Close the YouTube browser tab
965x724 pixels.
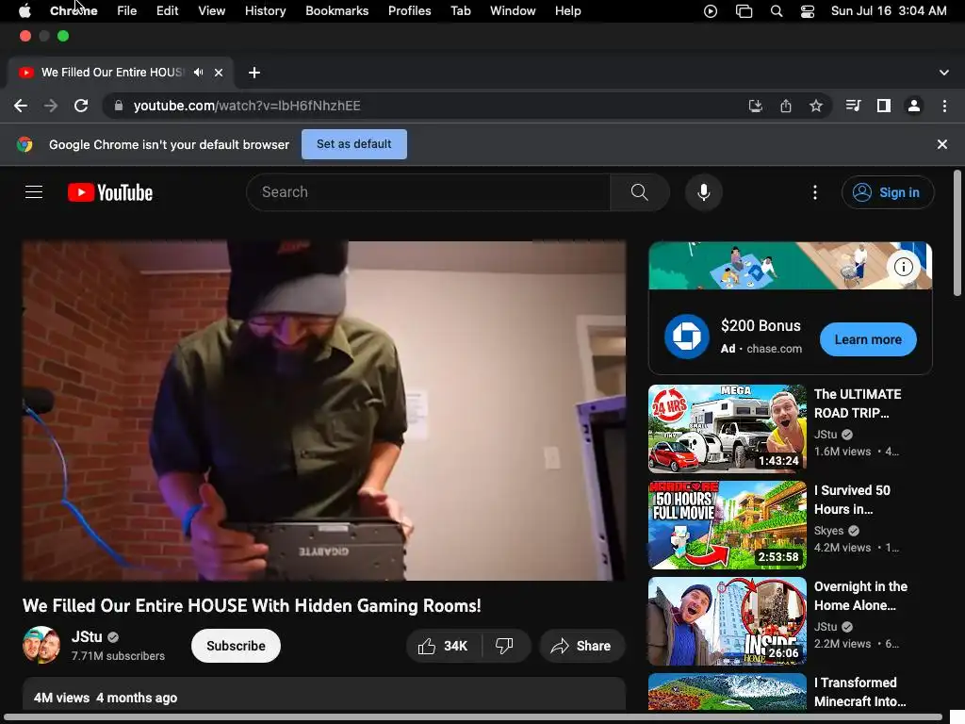[219, 72]
